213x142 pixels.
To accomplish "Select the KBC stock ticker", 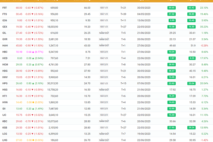I will [5, 121].
